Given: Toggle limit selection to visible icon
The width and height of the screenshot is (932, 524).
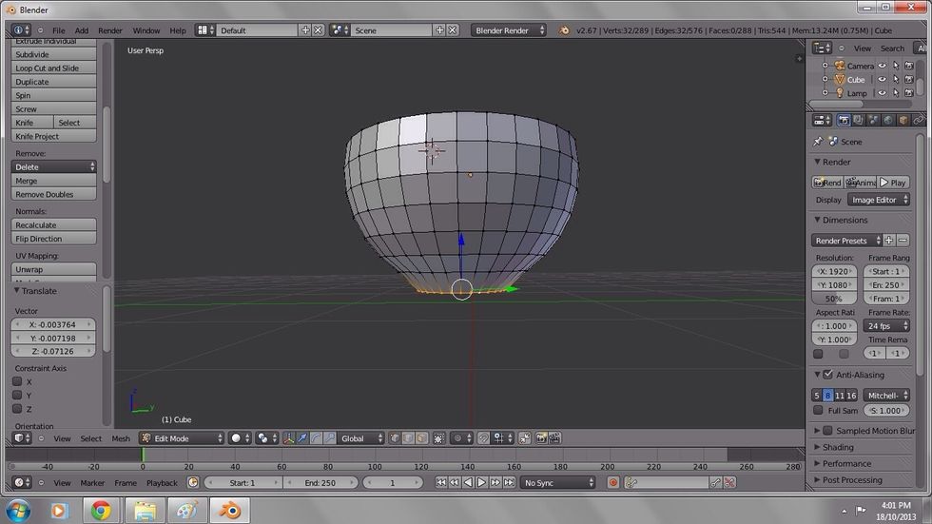Looking at the screenshot, I should [438, 438].
